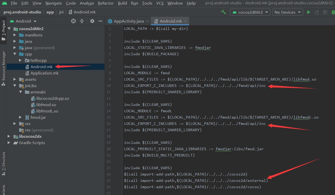This screenshot has height=195, width=335.
Task: Click the 'LOCAL_PATH := $(call my-dir)' code line
Action: 156,29
